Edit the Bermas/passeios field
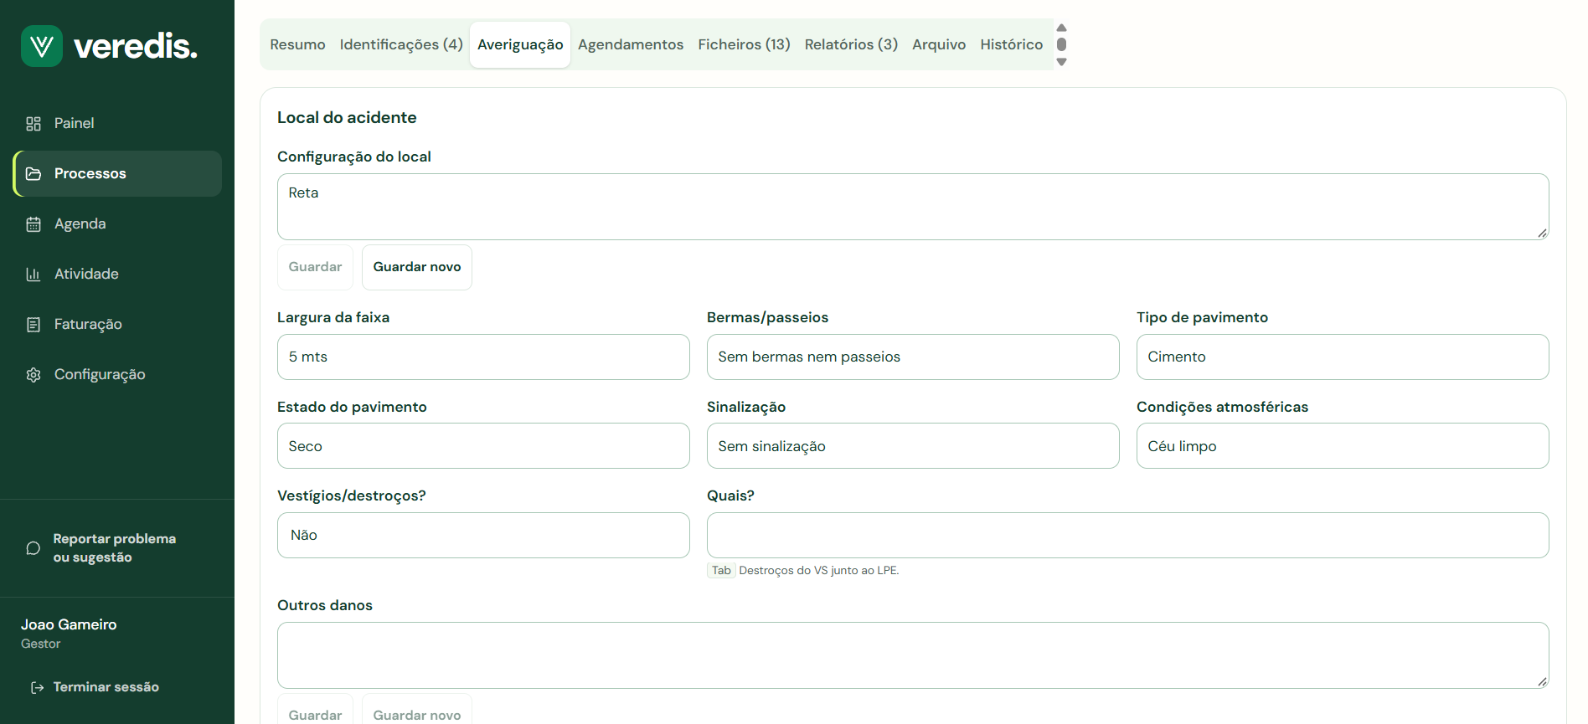 tap(913, 357)
